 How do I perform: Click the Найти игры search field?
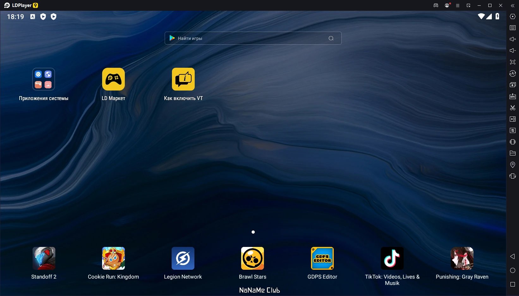pyautogui.click(x=253, y=38)
